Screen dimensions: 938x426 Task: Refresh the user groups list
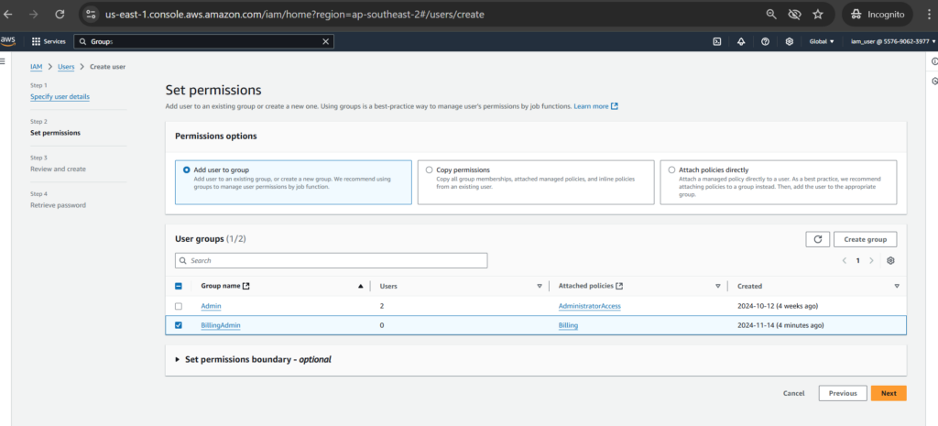(817, 239)
